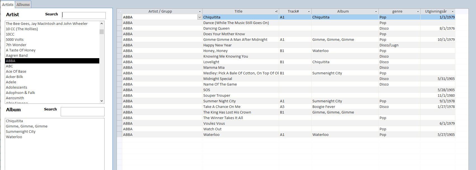Click the 'Midnight Special' title cell
476x170 pixels.
point(241,79)
